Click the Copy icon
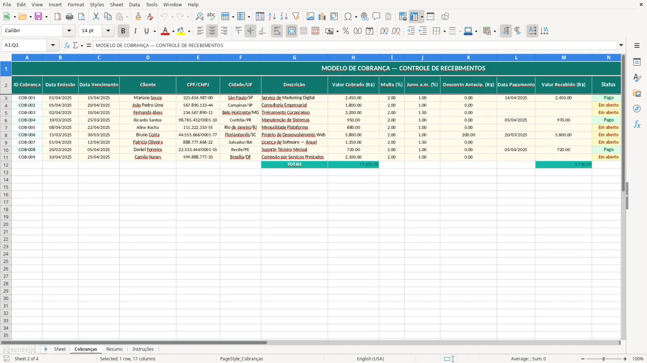The image size is (647, 363). pos(108,17)
